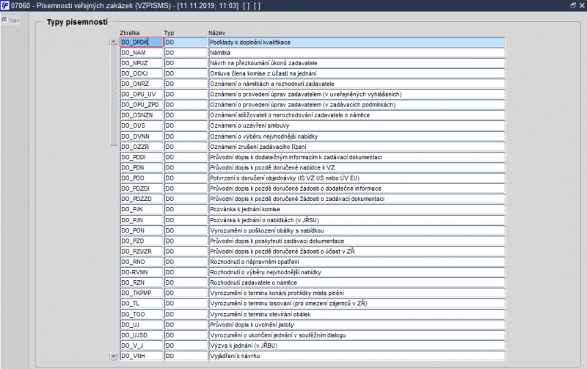Click the DO_RNO abbreviation cell
This screenshot has width=587, height=369.
(142, 262)
